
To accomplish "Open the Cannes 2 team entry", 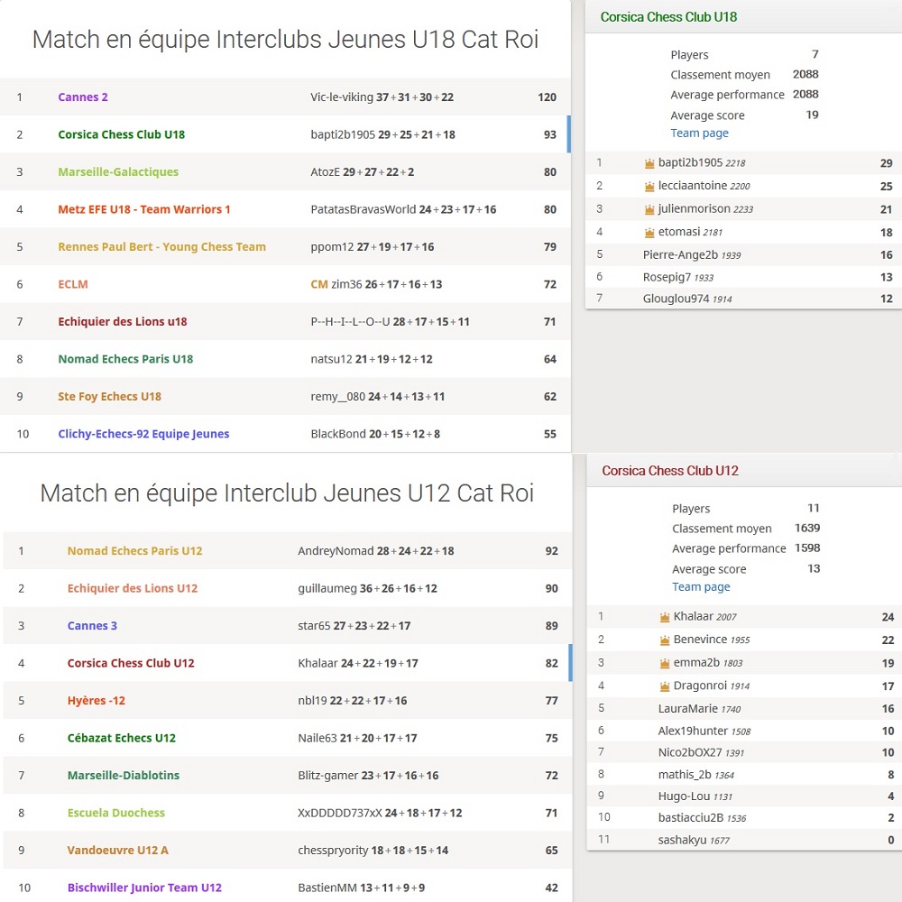I will (x=83, y=97).
